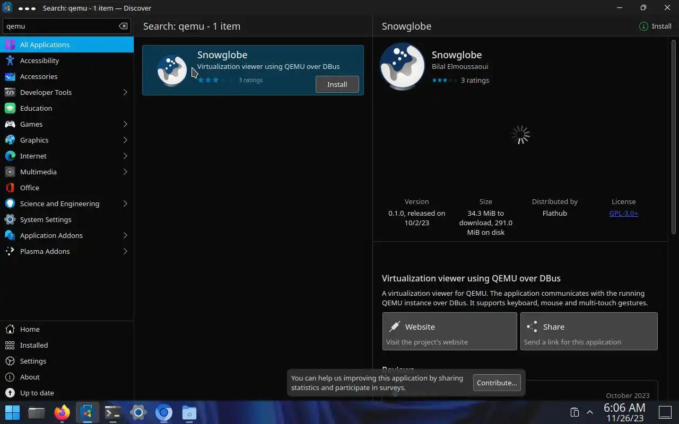This screenshot has width=679, height=424.
Task: Expand the Internet subcategories arrow
Action: 125,156
